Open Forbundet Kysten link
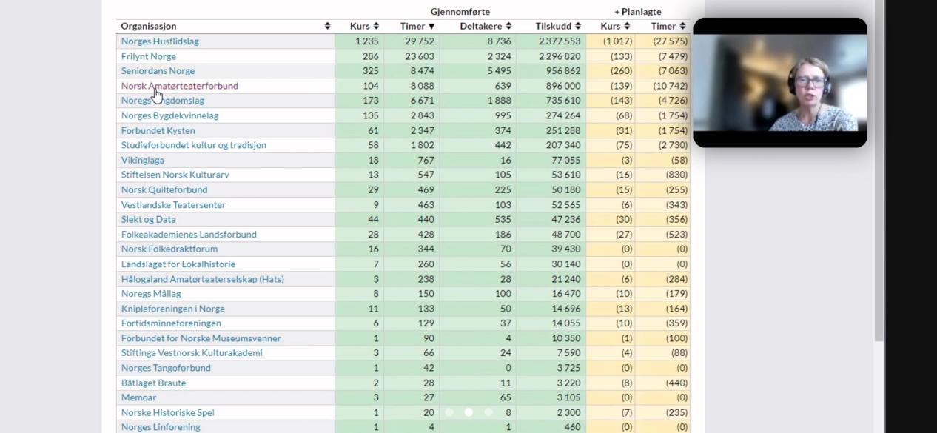Screen dimensions: 937x433 click(158, 130)
